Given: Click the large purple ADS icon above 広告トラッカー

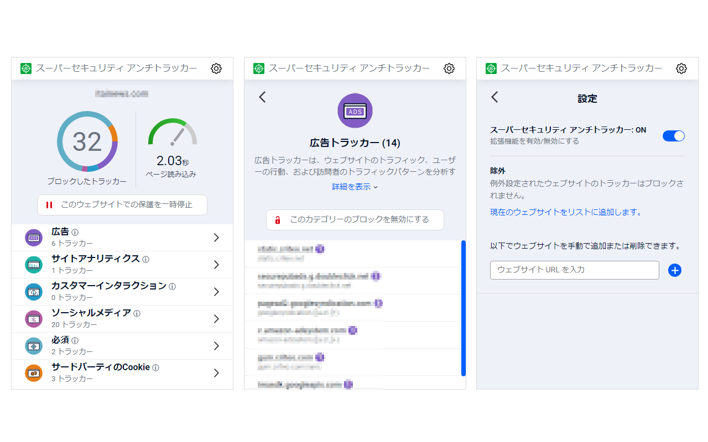Looking at the screenshot, I should point(355,110).
